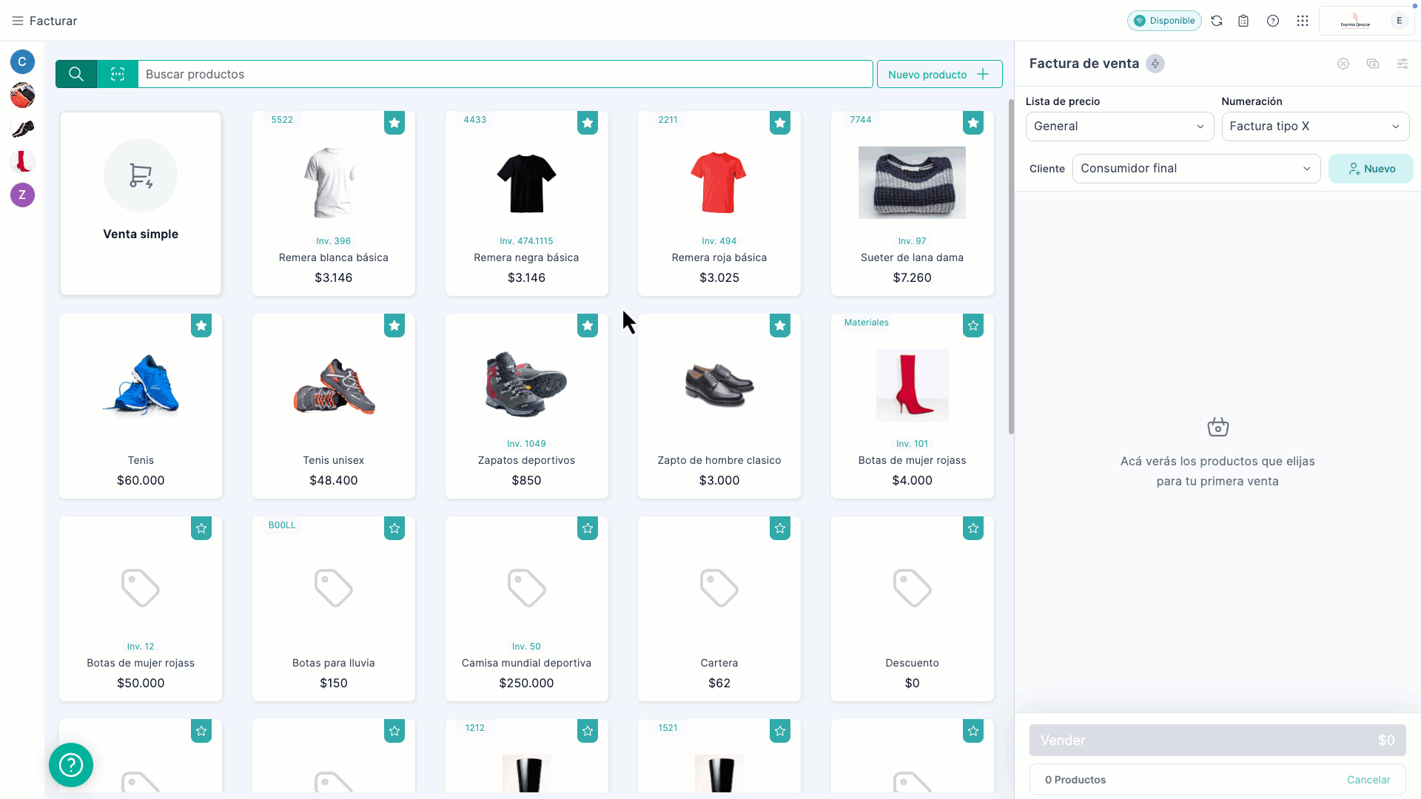This screenshot has height=799, width=1421.
Task: Open the invoice settings sliders icon
Action: click(x=1403, y=64)
